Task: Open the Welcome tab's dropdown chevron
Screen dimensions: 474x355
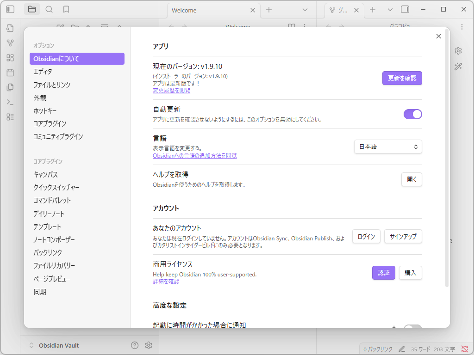Action: pyautogui.click(x=305, y=10)
